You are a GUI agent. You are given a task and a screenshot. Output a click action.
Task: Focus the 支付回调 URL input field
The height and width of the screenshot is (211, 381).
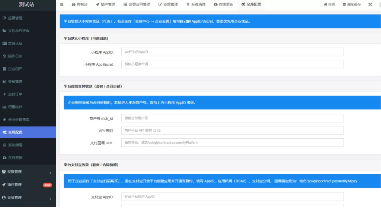tap(232, 143)
